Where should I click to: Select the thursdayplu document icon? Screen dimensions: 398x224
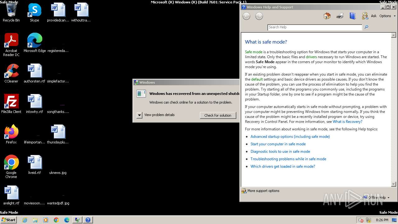tap(58, 135)
